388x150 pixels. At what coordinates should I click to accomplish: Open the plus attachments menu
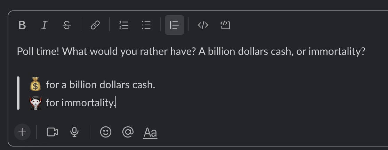[x=22, y=132]
